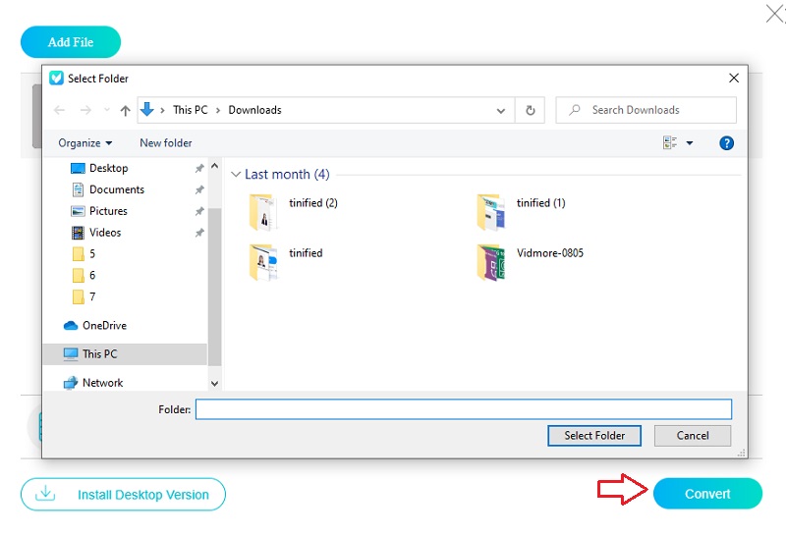
Task: Expand the address bar history dropdown
Action: pyautogui.click(x=503, y=110)
